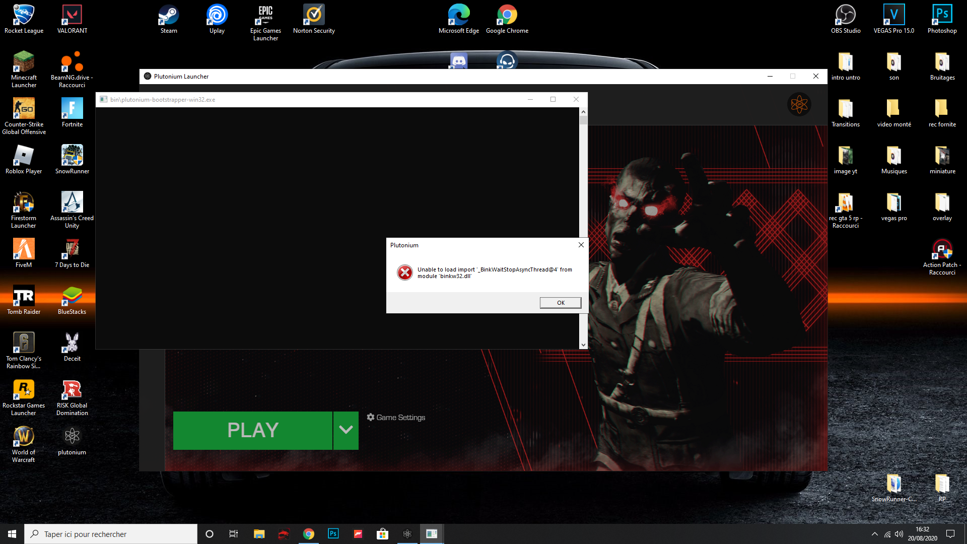The height and width of the screenshot is (544, 967).
Task: Open Steam desktop icon
Action: [x=169, y=19]
